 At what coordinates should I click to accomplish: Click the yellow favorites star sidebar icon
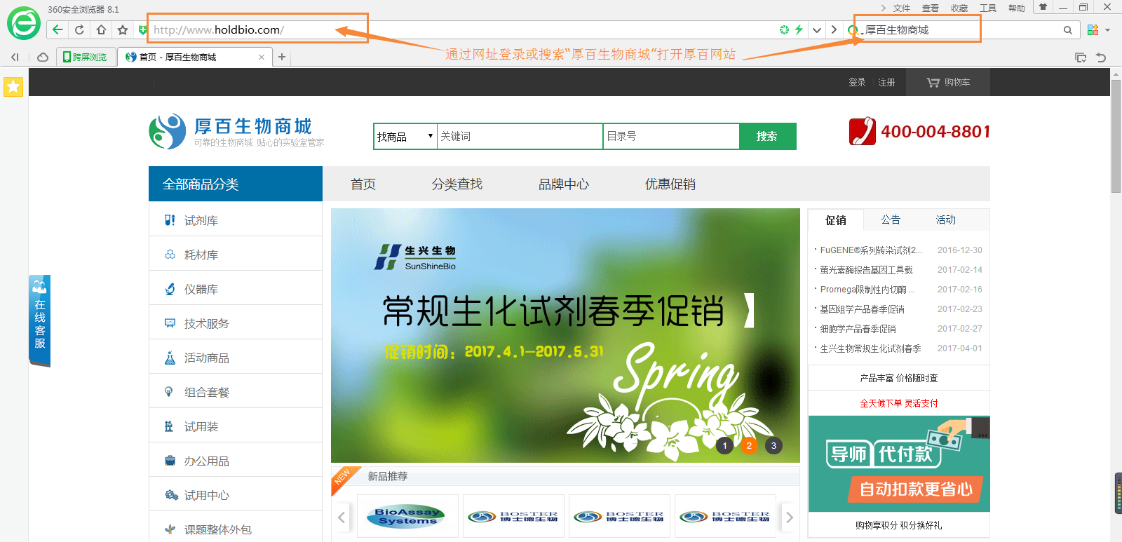point(13,86)
